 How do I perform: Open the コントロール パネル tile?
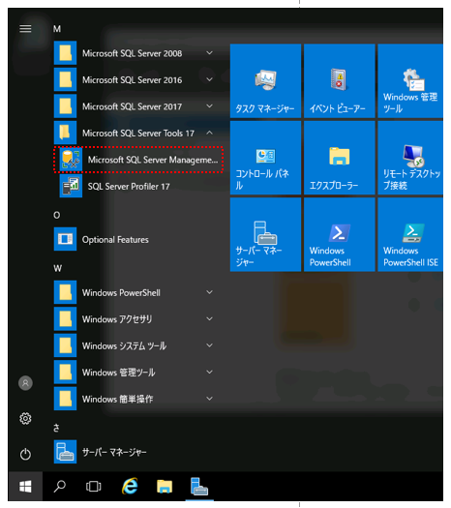click(x=266, y=158)
